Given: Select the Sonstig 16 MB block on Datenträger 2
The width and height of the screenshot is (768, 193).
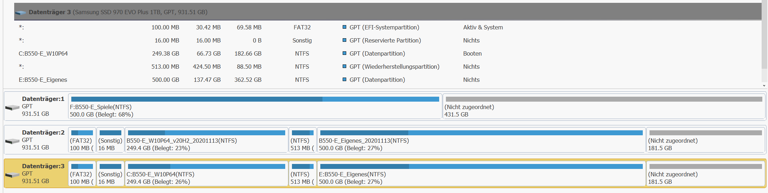Looking at the screenshot, I should (110, 140).
